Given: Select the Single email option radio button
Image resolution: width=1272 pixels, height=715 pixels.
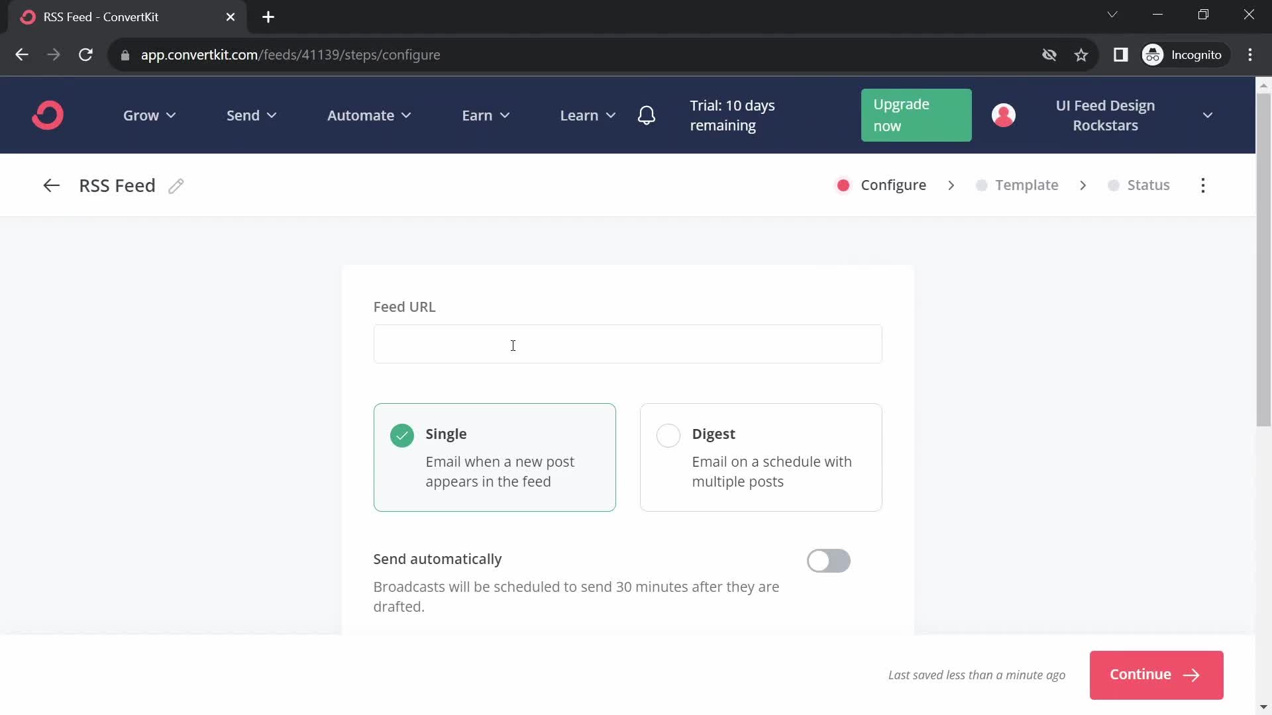Looking at the screenshot, I should (x=401, y=434).
